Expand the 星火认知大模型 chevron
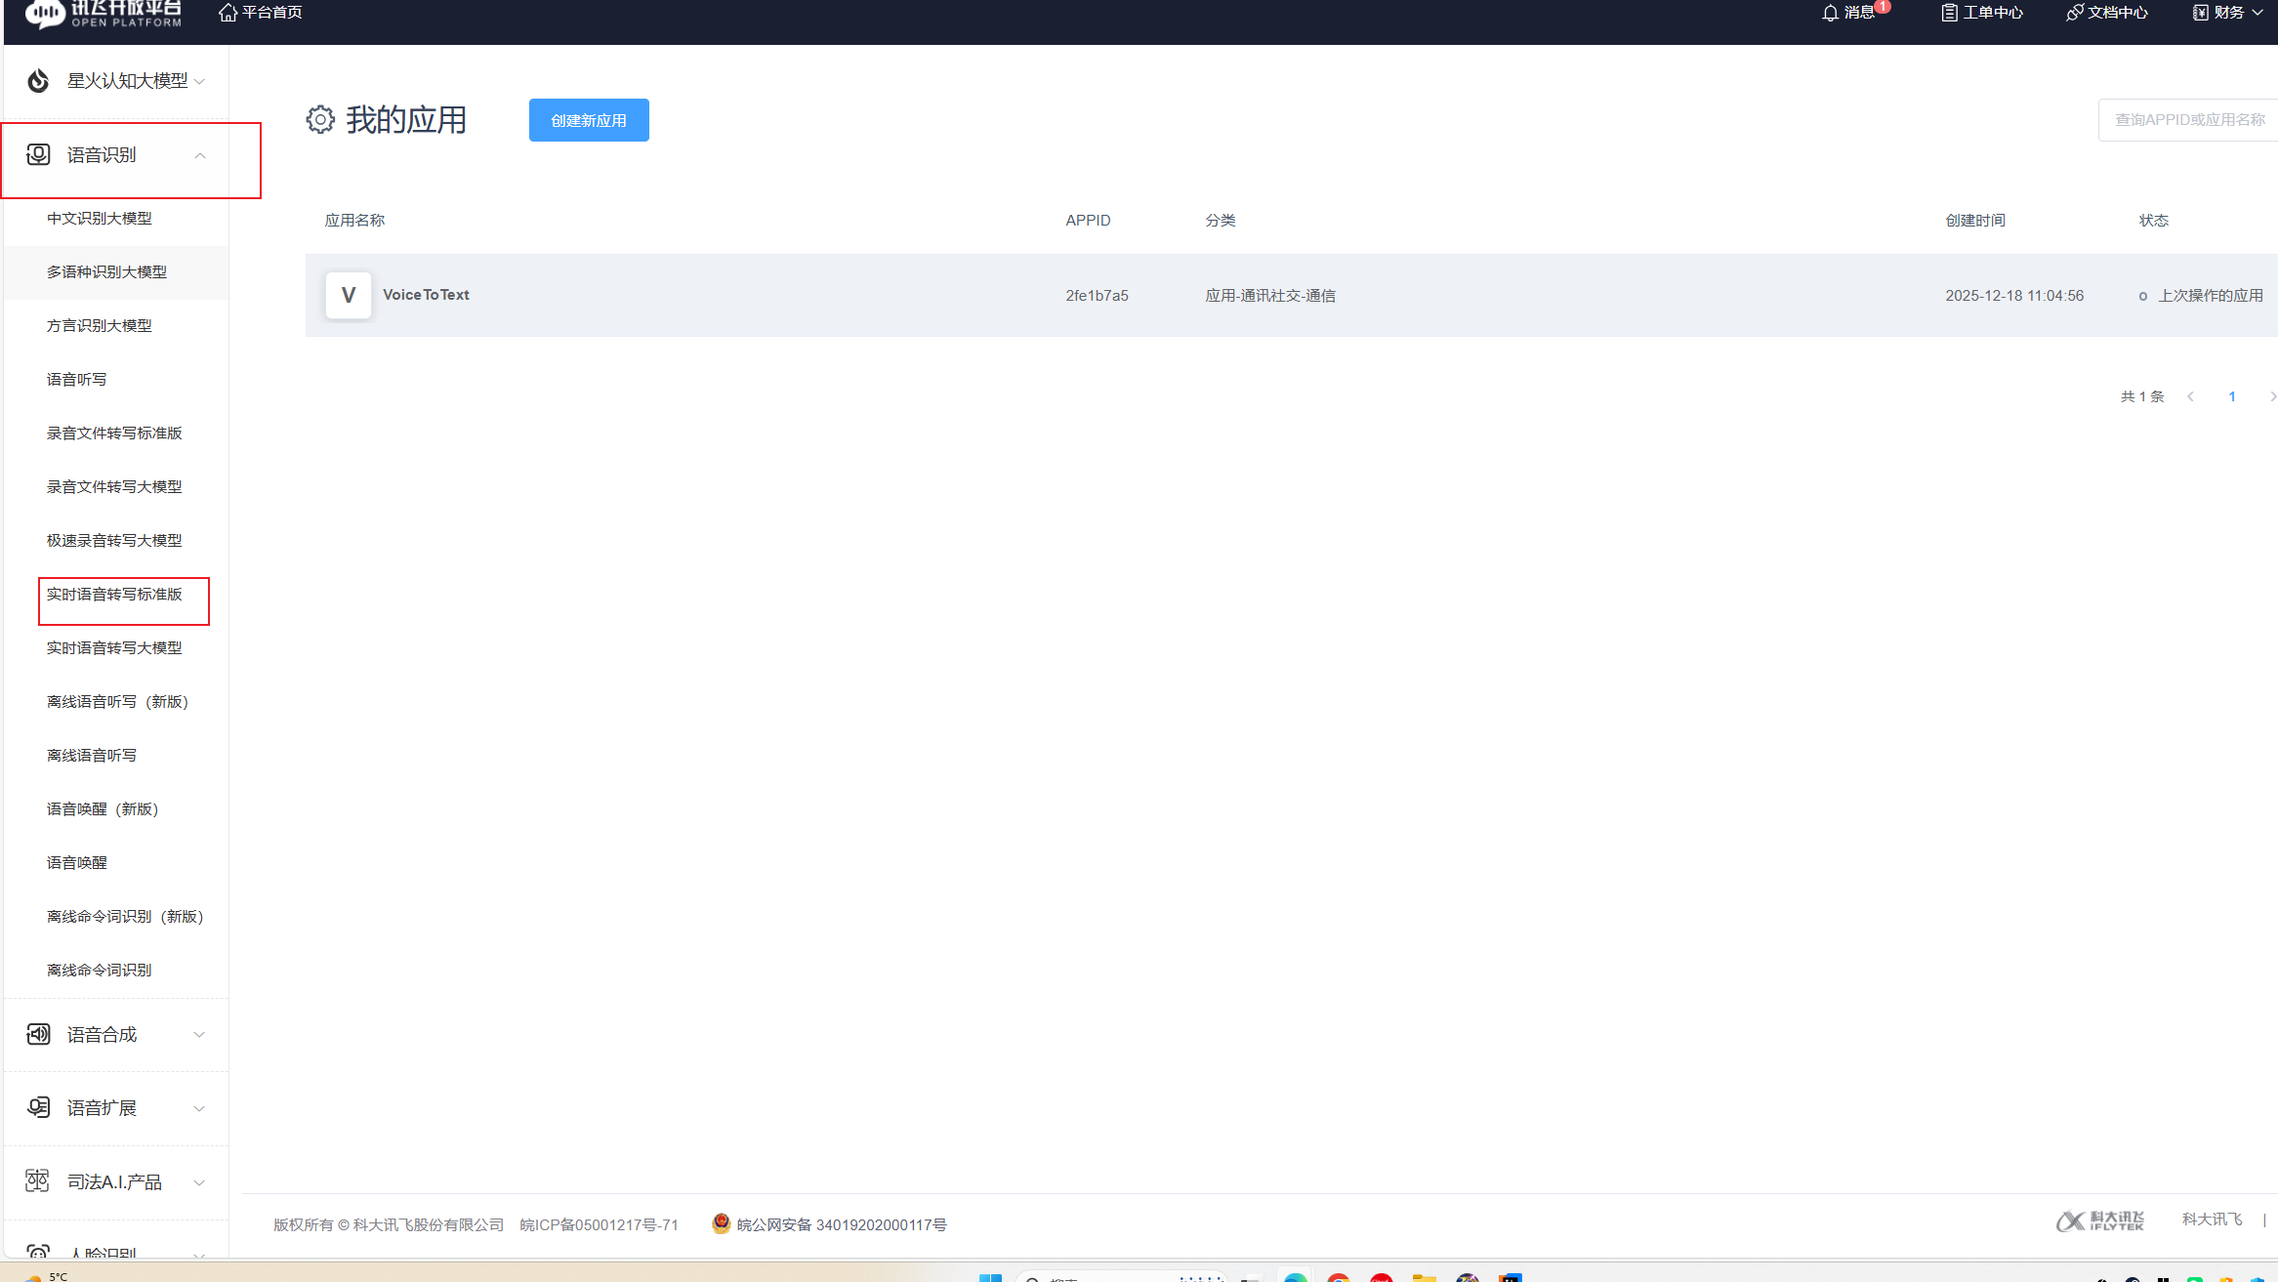 (200, 82)
